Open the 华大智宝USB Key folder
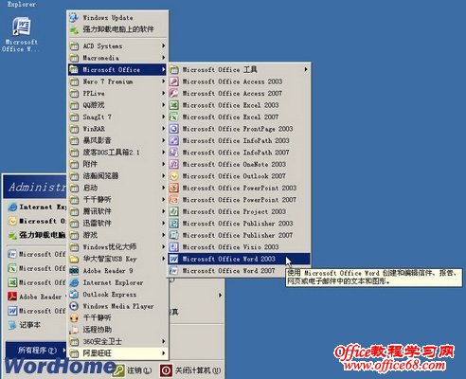The width and height of the screenshot is (466, 379). (x=117, y=259)
